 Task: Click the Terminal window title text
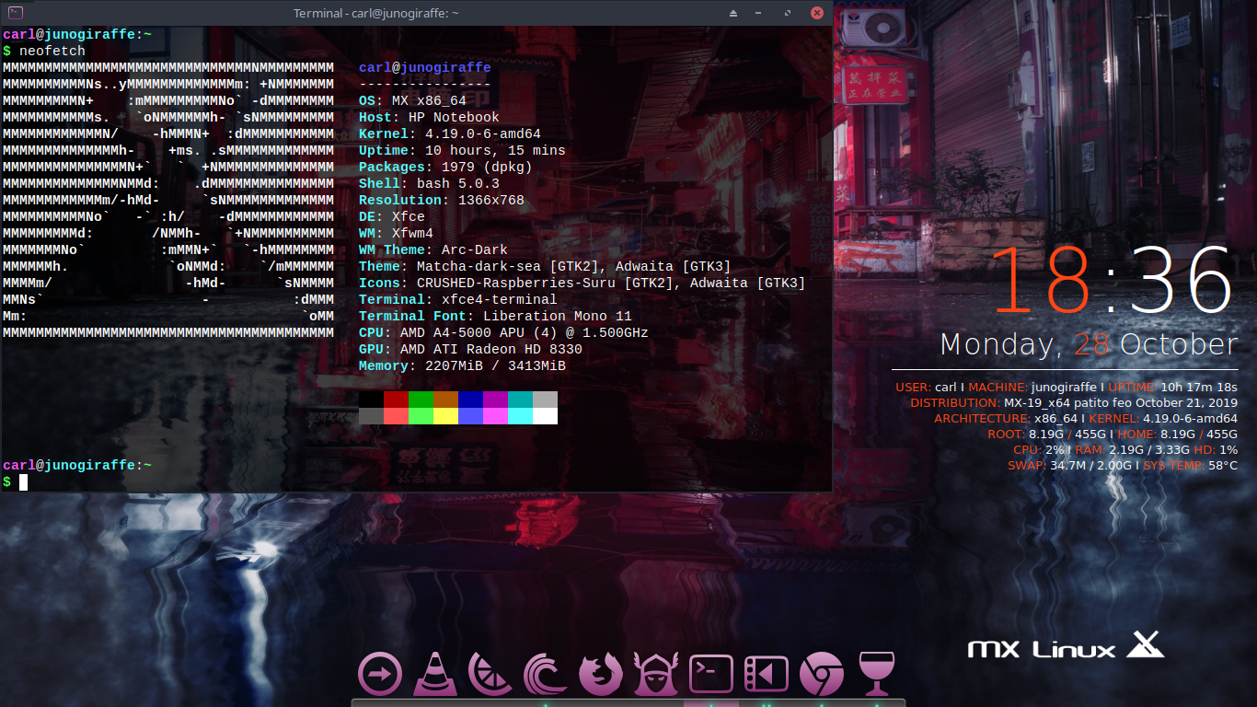click(376, 13)
